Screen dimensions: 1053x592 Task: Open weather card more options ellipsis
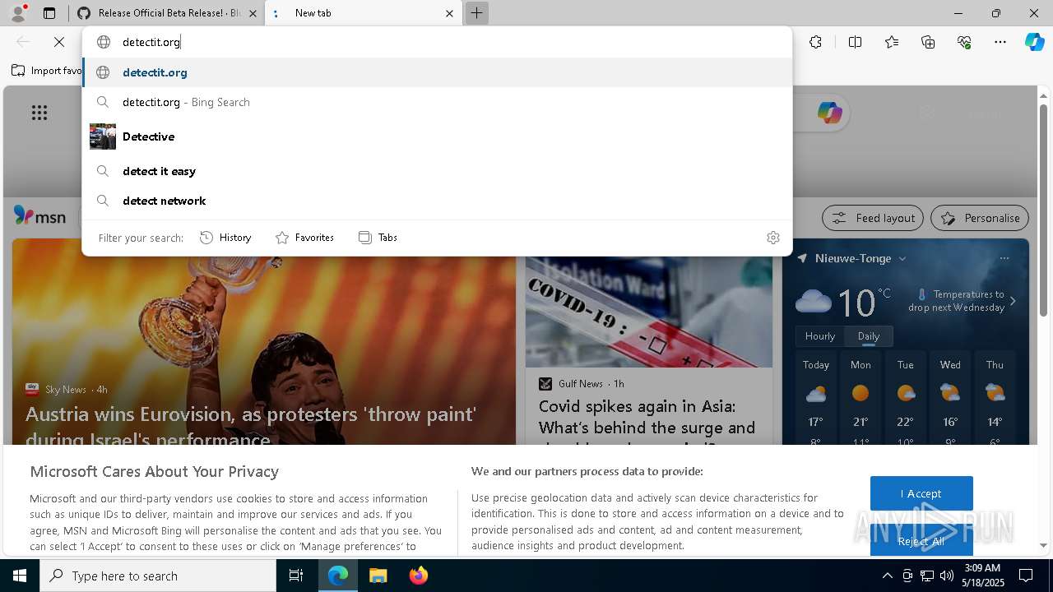(1004, 258)
